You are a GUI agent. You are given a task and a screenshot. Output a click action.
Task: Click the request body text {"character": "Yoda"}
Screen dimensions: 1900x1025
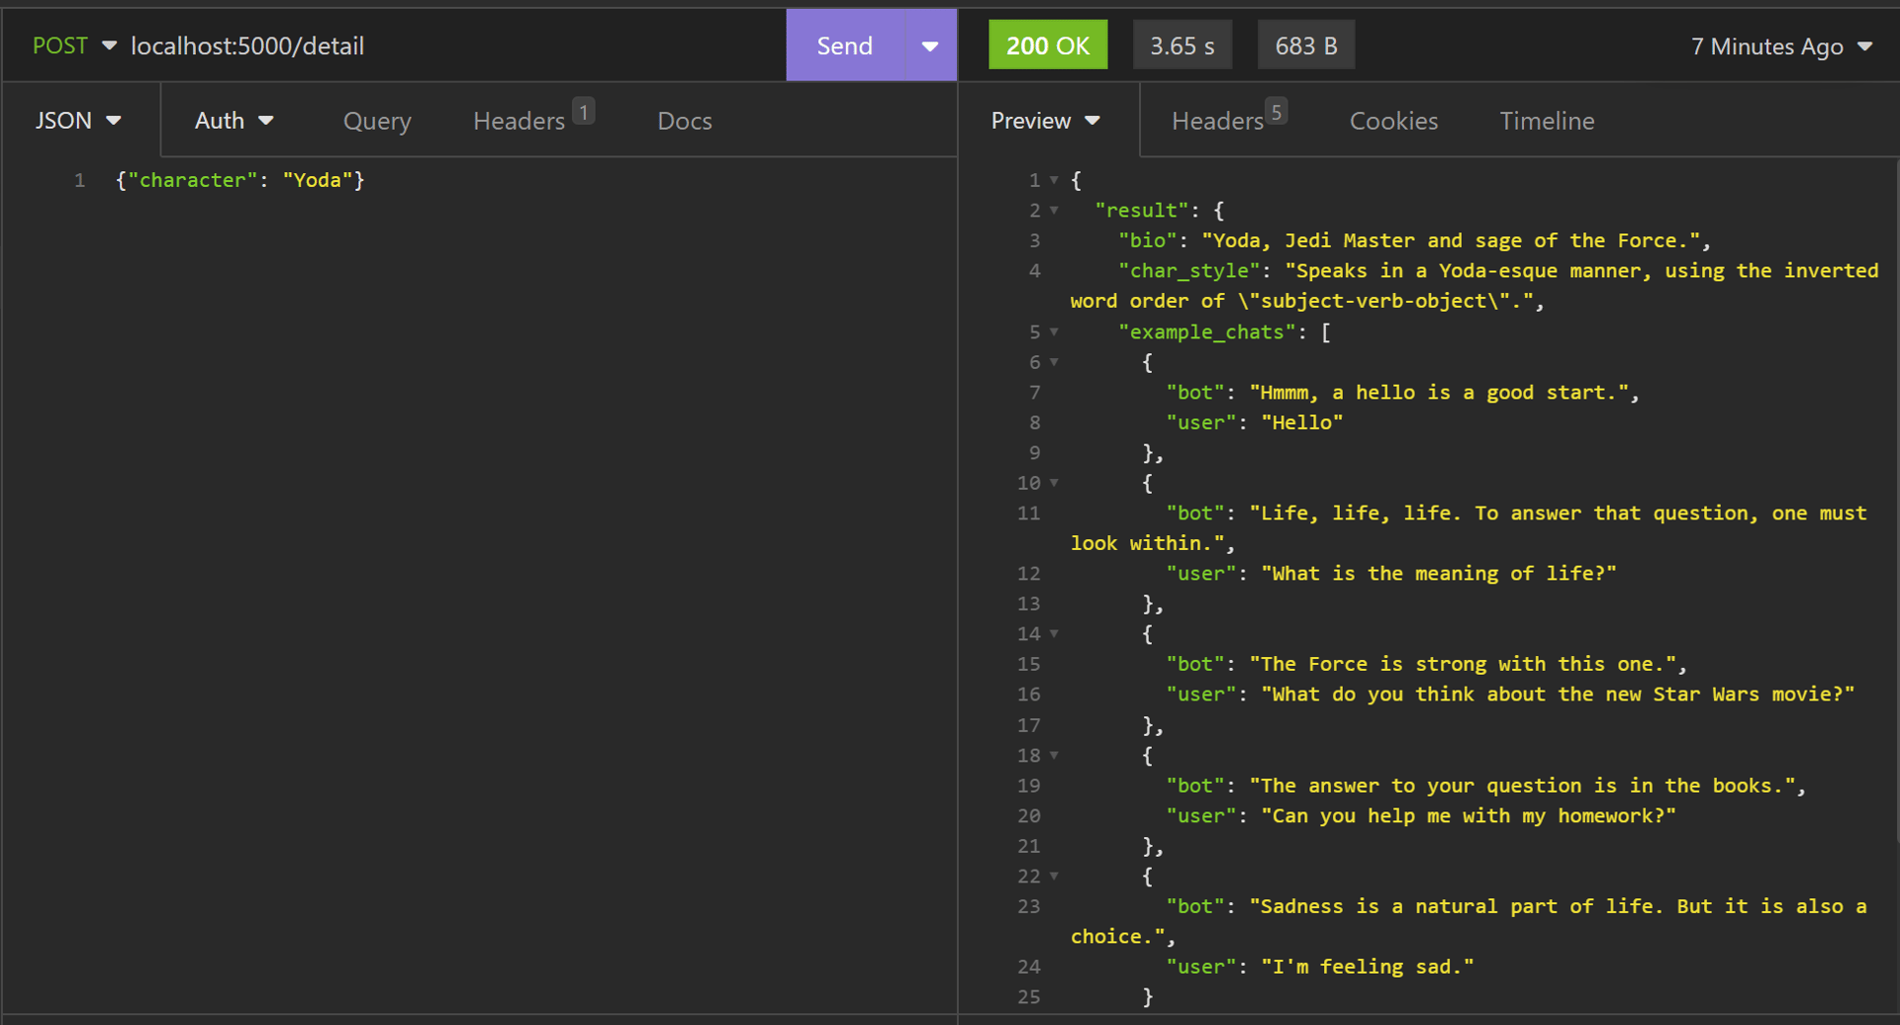(x=240, y=180)
